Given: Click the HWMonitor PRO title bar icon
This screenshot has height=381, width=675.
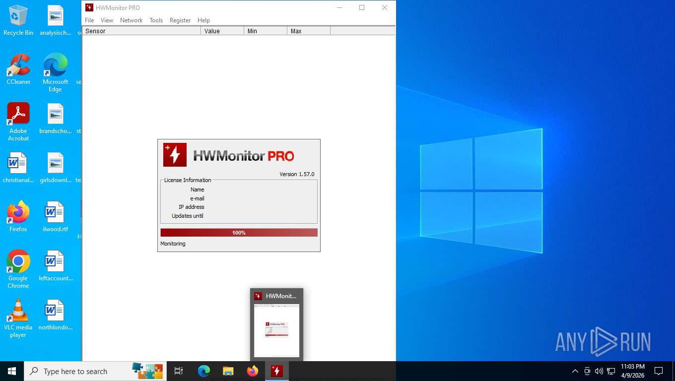Looking at the screenshot, I should pyautogui.click(x=89, y=7).
